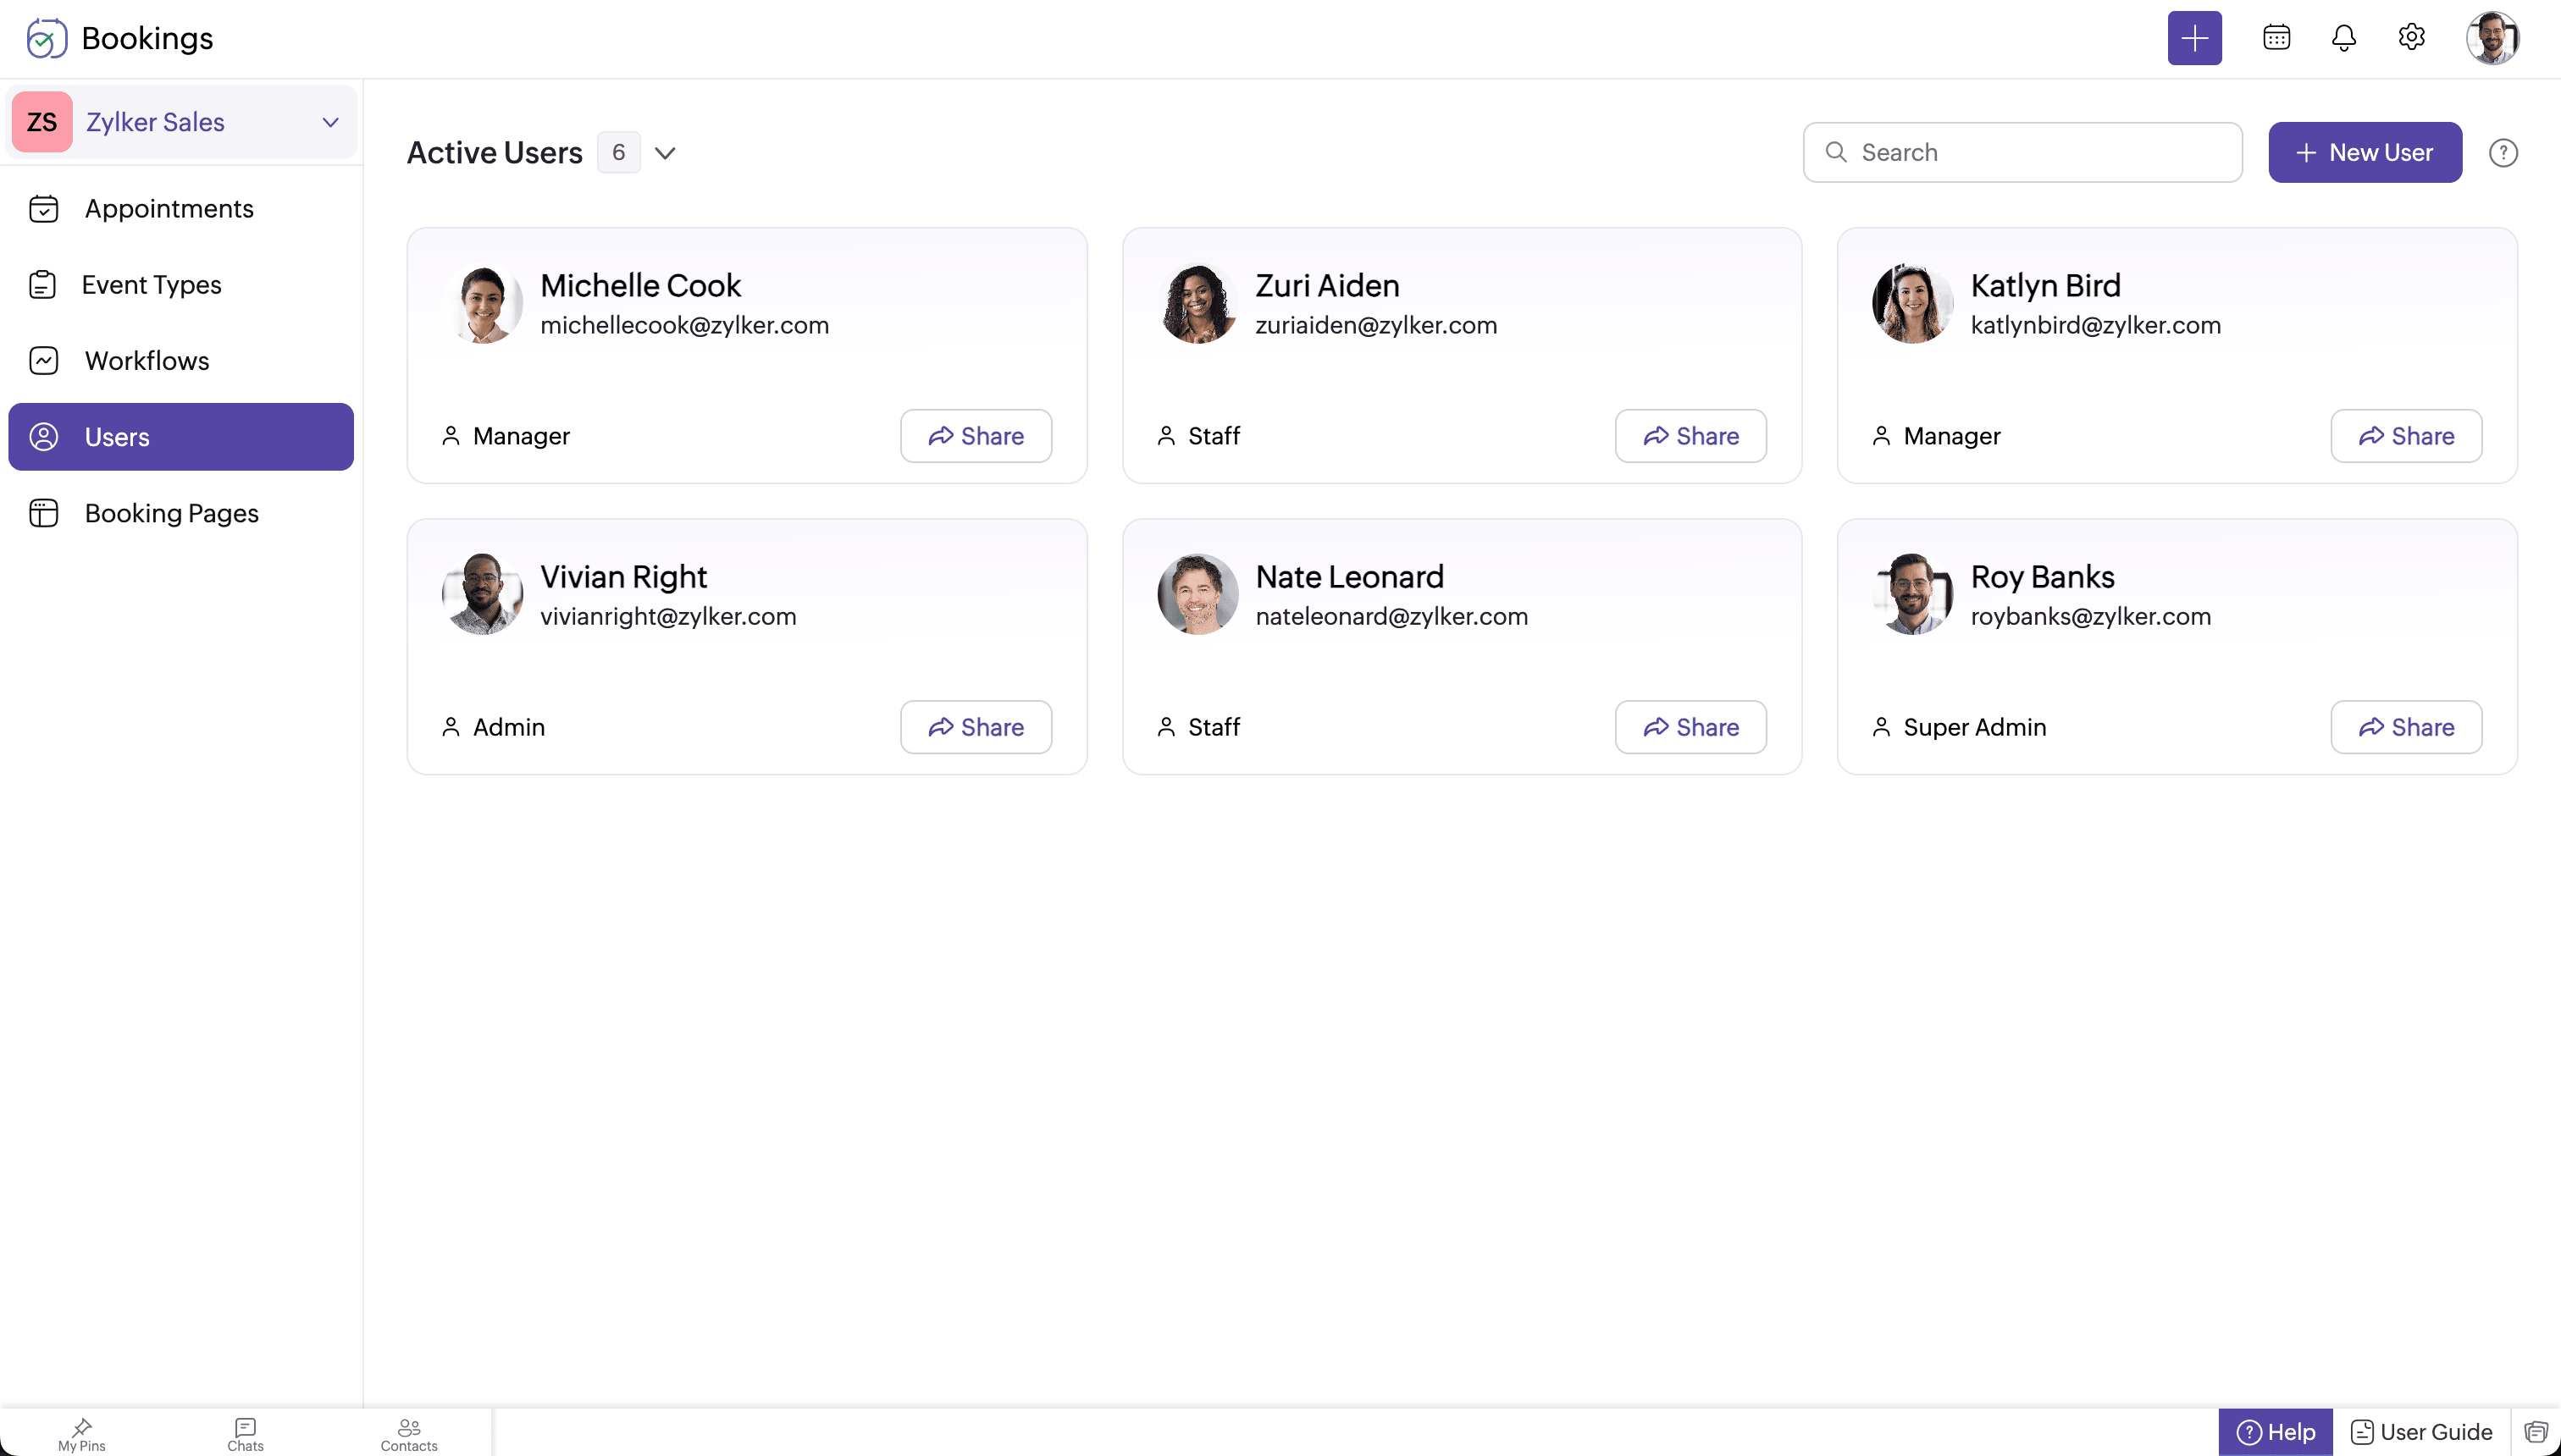Screen dimensions: 2561x1456
Task: Open Chats in bottom bar
Action: 245,1434
